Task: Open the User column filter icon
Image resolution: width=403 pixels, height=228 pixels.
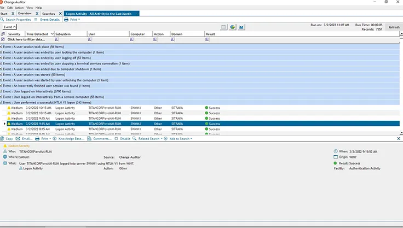Action: click(x=89, y=39)
